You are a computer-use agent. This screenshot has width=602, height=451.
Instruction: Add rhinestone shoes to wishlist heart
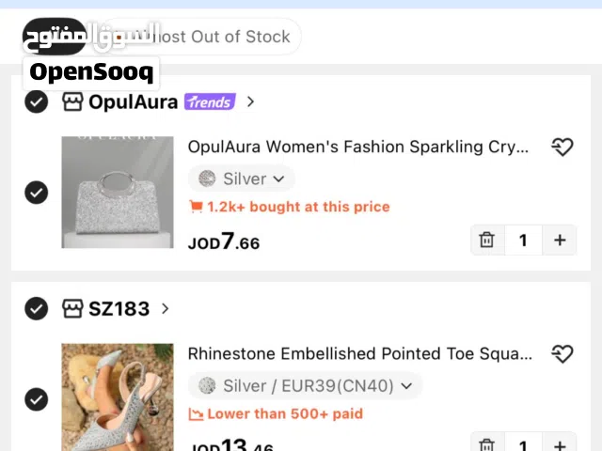(562, 353)
